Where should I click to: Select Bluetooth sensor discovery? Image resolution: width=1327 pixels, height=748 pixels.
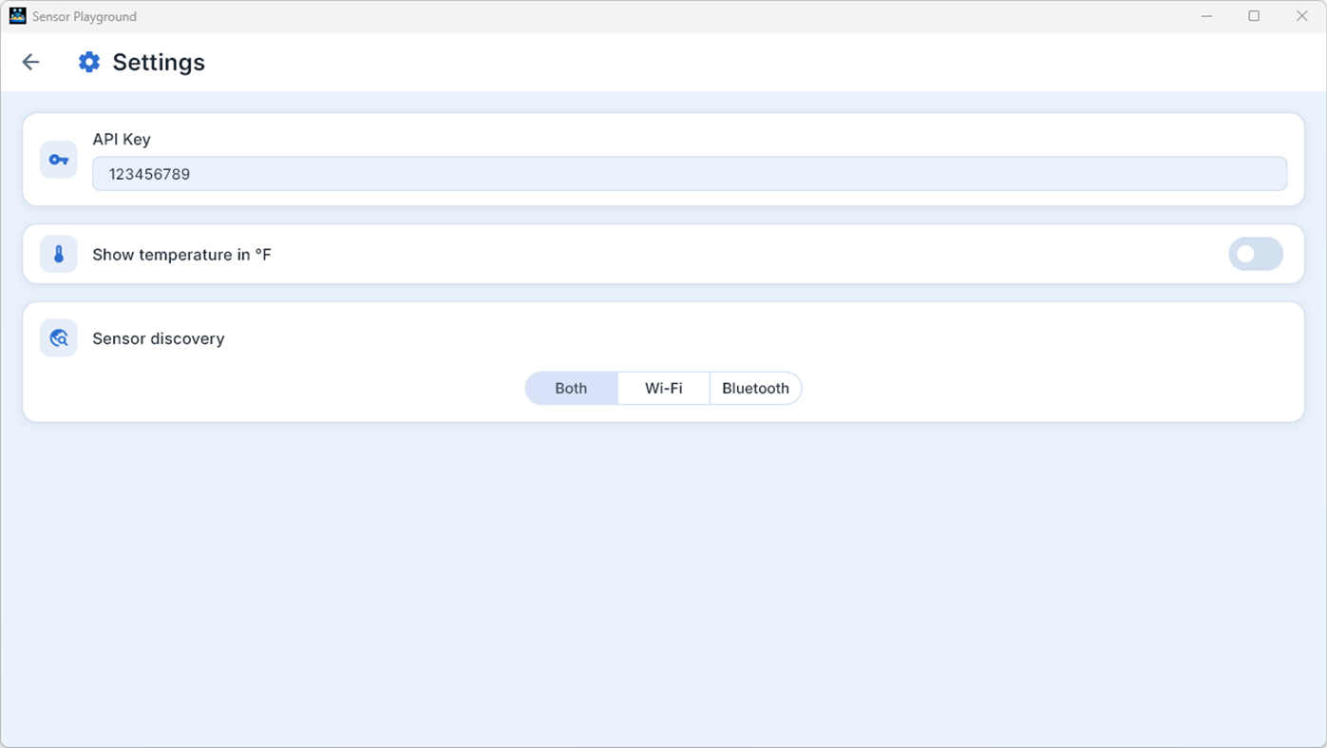755,388
